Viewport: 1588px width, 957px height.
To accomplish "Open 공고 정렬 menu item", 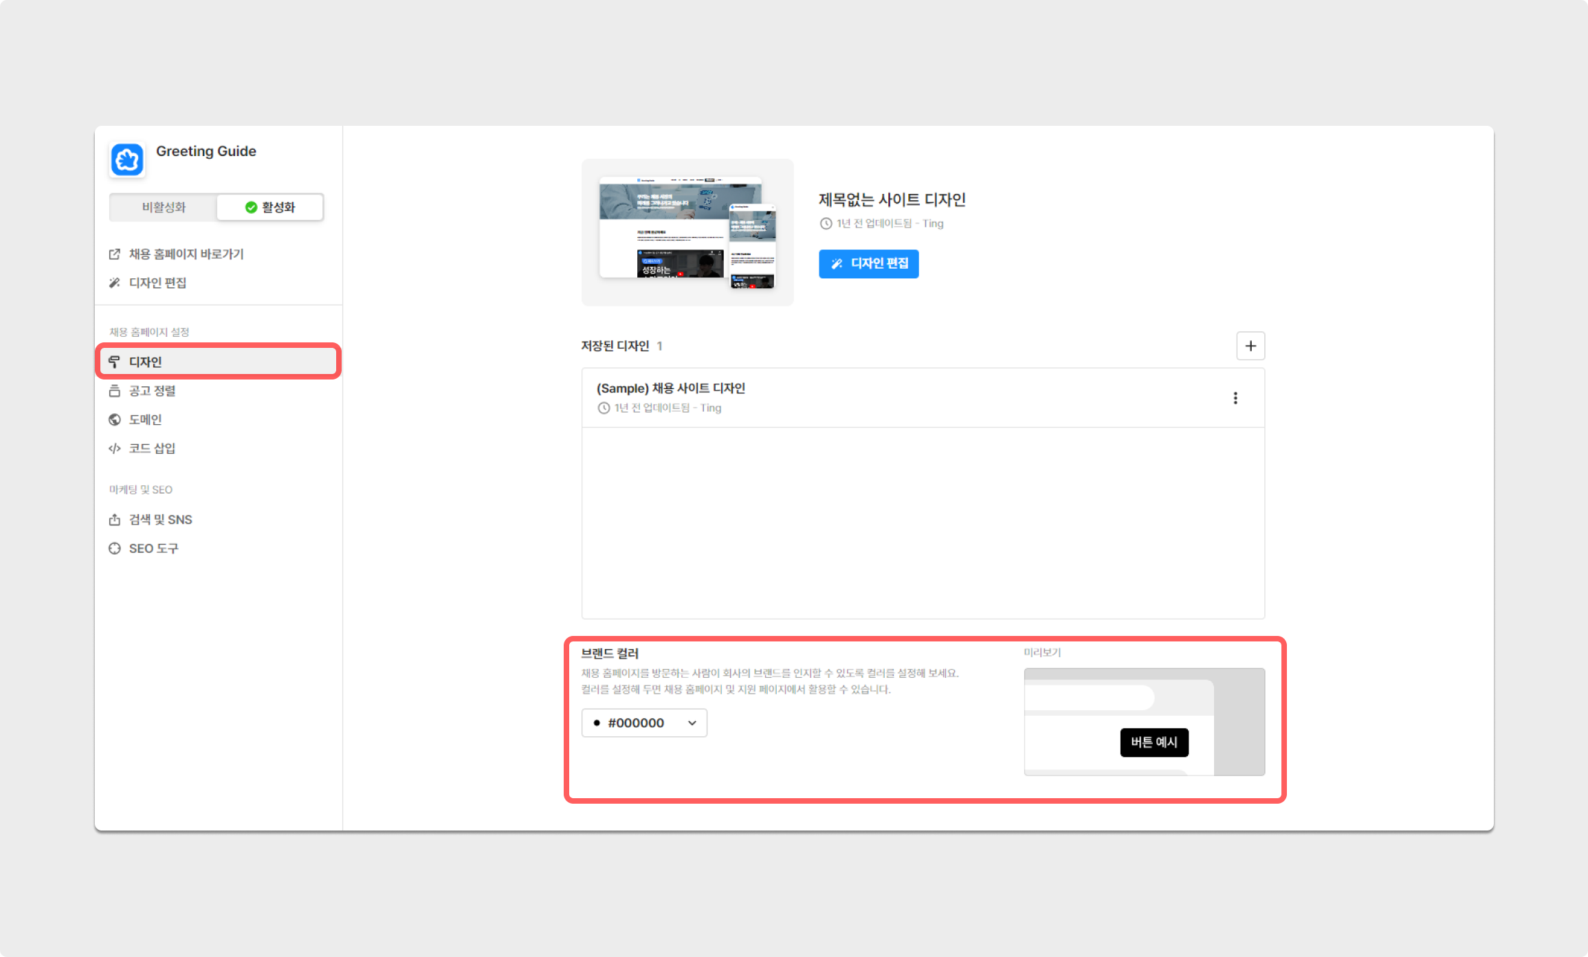I will coord(153,390).
